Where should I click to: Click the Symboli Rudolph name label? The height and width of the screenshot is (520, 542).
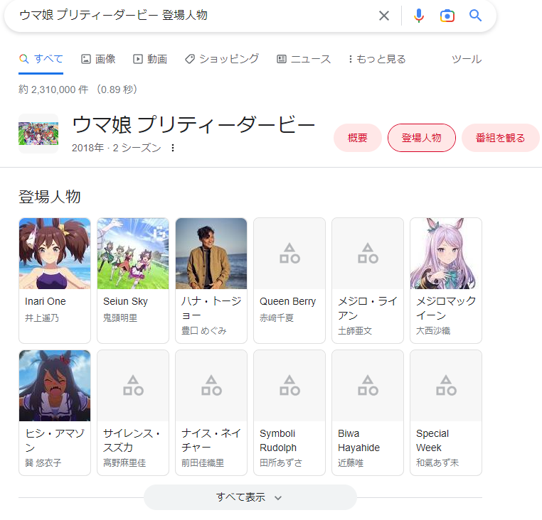(x=278, y=440)
